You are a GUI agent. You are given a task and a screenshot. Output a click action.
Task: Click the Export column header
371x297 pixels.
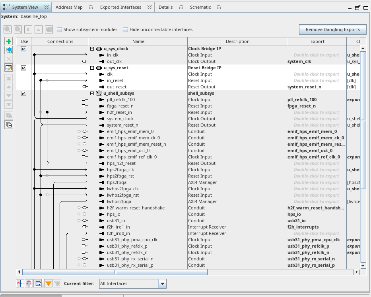point(317,41)
